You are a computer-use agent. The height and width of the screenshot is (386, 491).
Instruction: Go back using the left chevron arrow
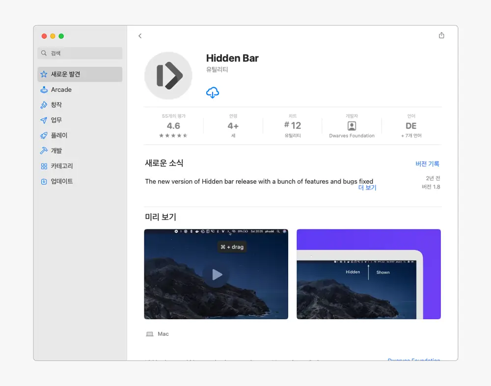pyautogui.click(x=140, y=35)
